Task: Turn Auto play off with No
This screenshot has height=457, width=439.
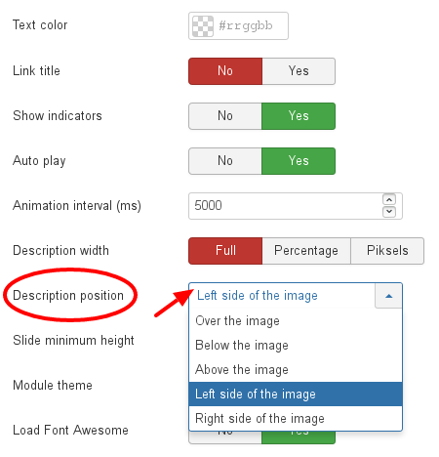Action: coord(225,161)
